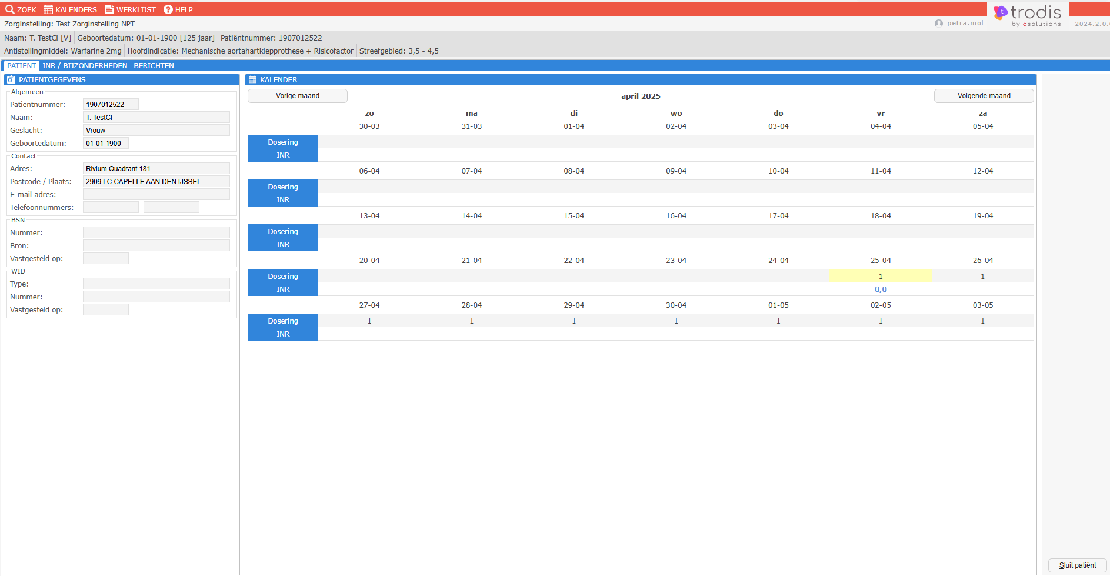Image resolution: width=1110 pixels, height=576 pixels.
Task: Click the WID Nummer field
Action: 156,297
